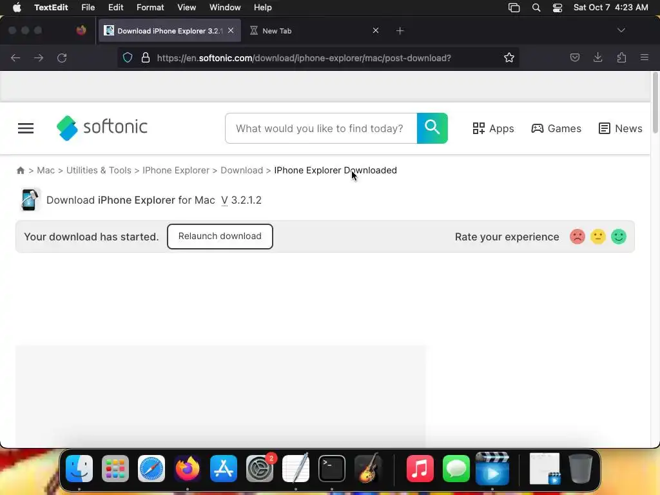Click the home breadcrumb icon
The height and width of the screenshot is (495, 660).
[x=20, y=170]
